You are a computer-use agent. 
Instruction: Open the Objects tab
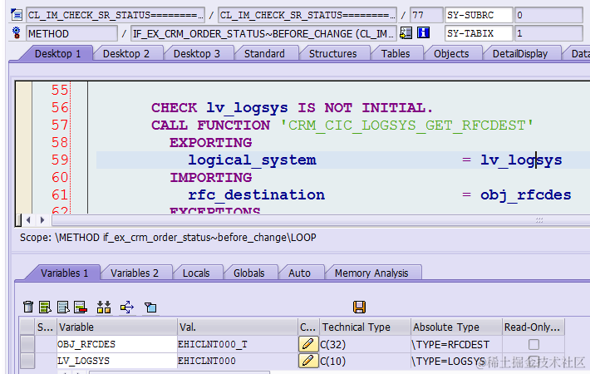click(451, 53)
